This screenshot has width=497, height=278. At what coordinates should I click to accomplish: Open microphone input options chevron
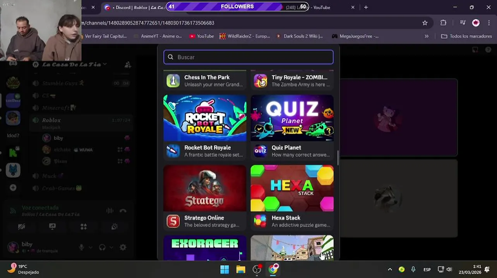(x=91, y=247)
